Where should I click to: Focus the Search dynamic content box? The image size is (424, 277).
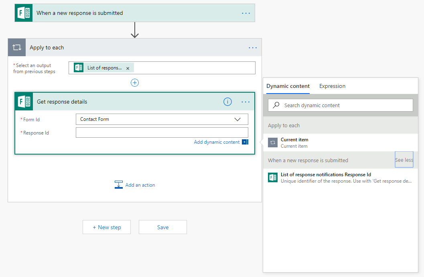(341, 105)
